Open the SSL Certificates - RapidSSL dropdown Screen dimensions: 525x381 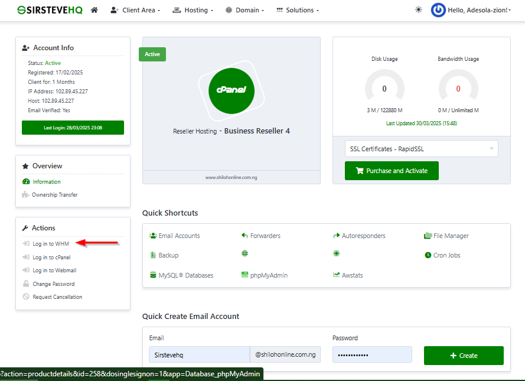pyautogui.click(x=422, y=149)
